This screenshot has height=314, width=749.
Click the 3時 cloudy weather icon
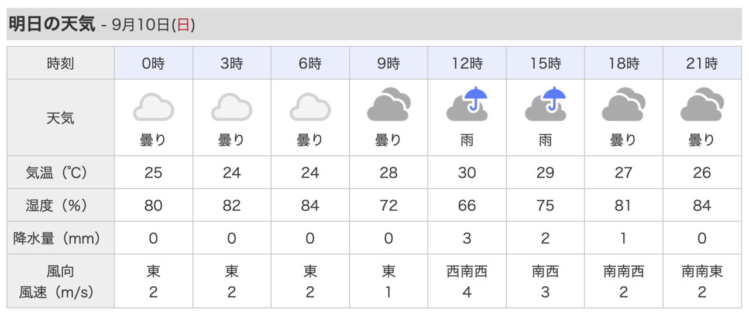(232, 108)
